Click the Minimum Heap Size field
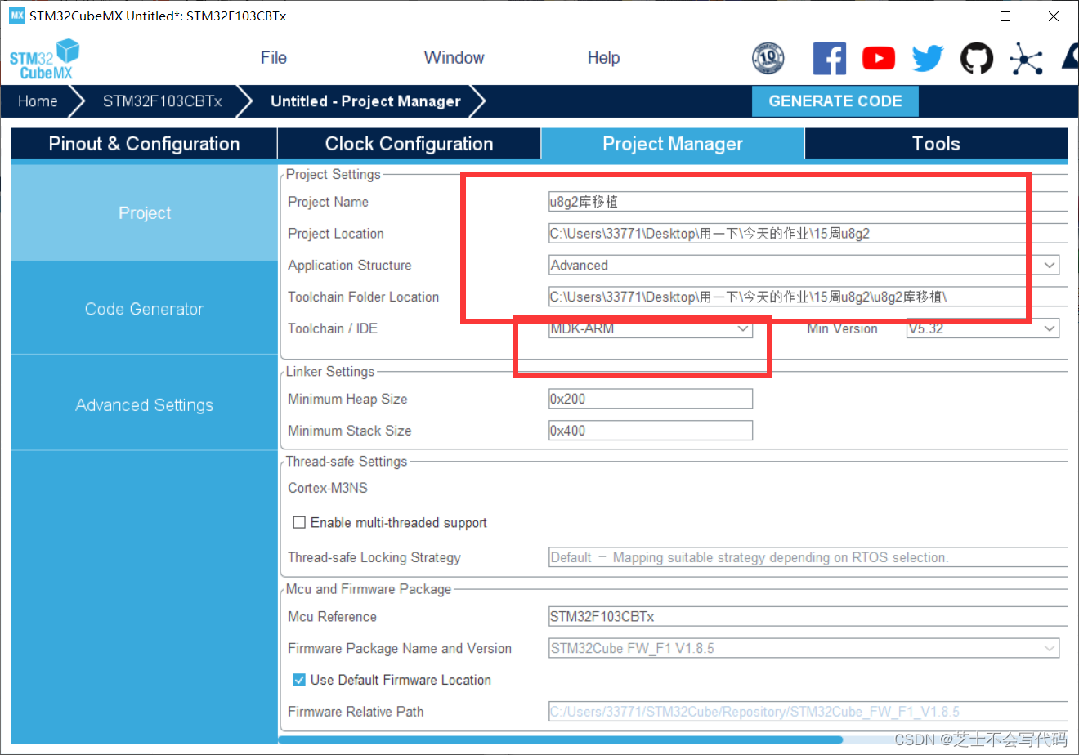 (x=651, y=399)
